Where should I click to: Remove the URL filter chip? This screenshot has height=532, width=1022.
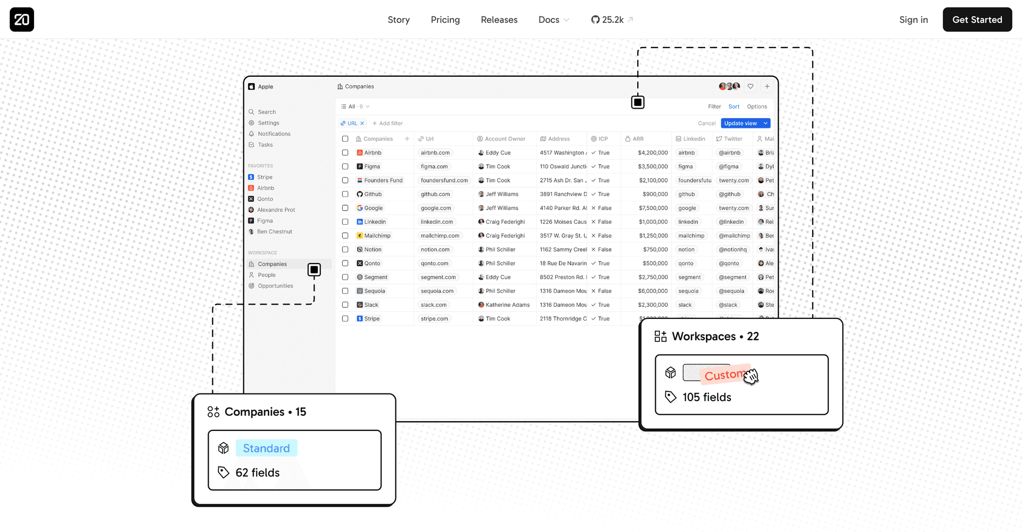click(x=362, y=124)
